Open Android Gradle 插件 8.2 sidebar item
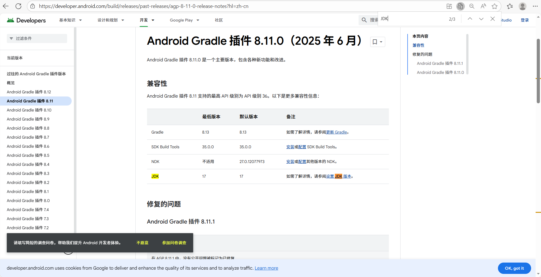 click(x=28, y=182)
